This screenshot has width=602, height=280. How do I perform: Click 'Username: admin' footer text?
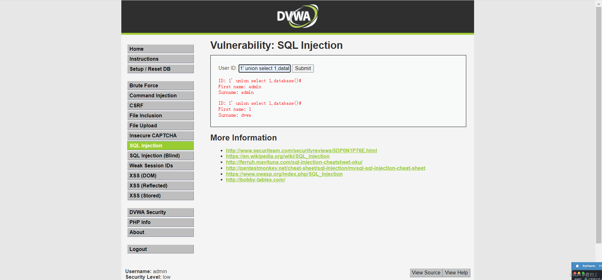click(x=146, y=271)
